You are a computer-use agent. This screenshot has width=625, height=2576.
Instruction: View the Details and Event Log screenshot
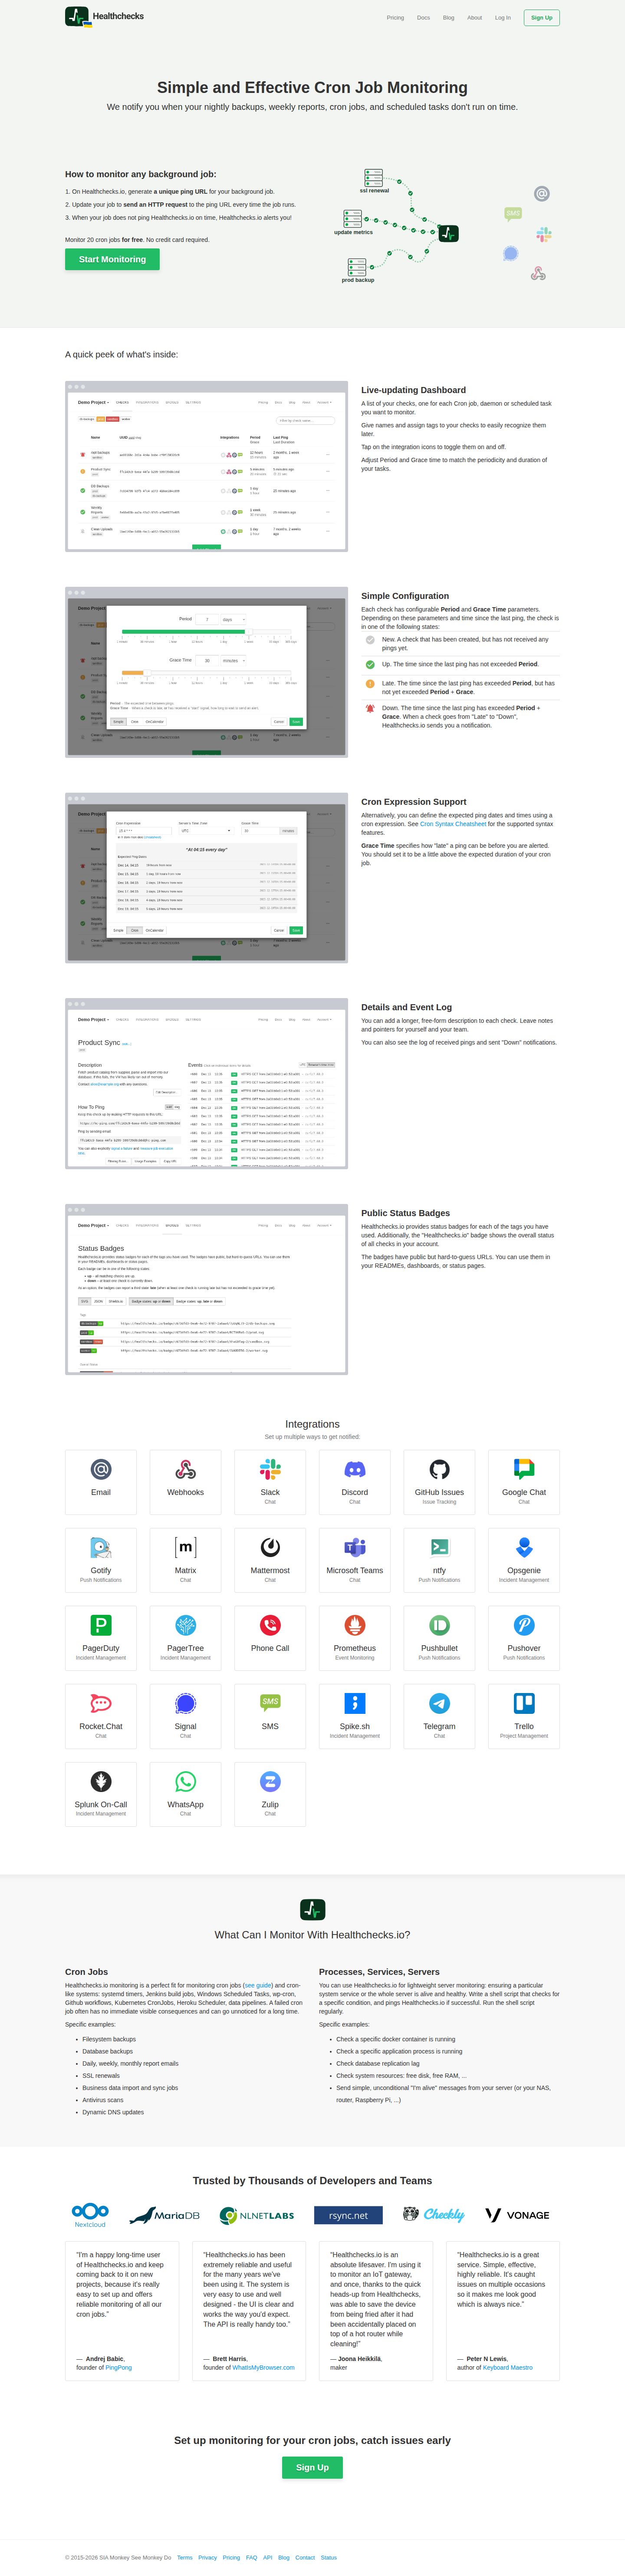206,1084
